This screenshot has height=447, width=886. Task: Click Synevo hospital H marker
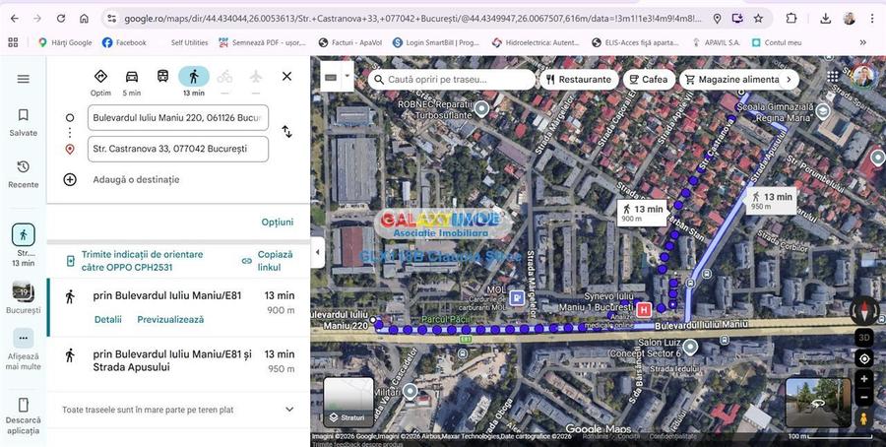643,310
